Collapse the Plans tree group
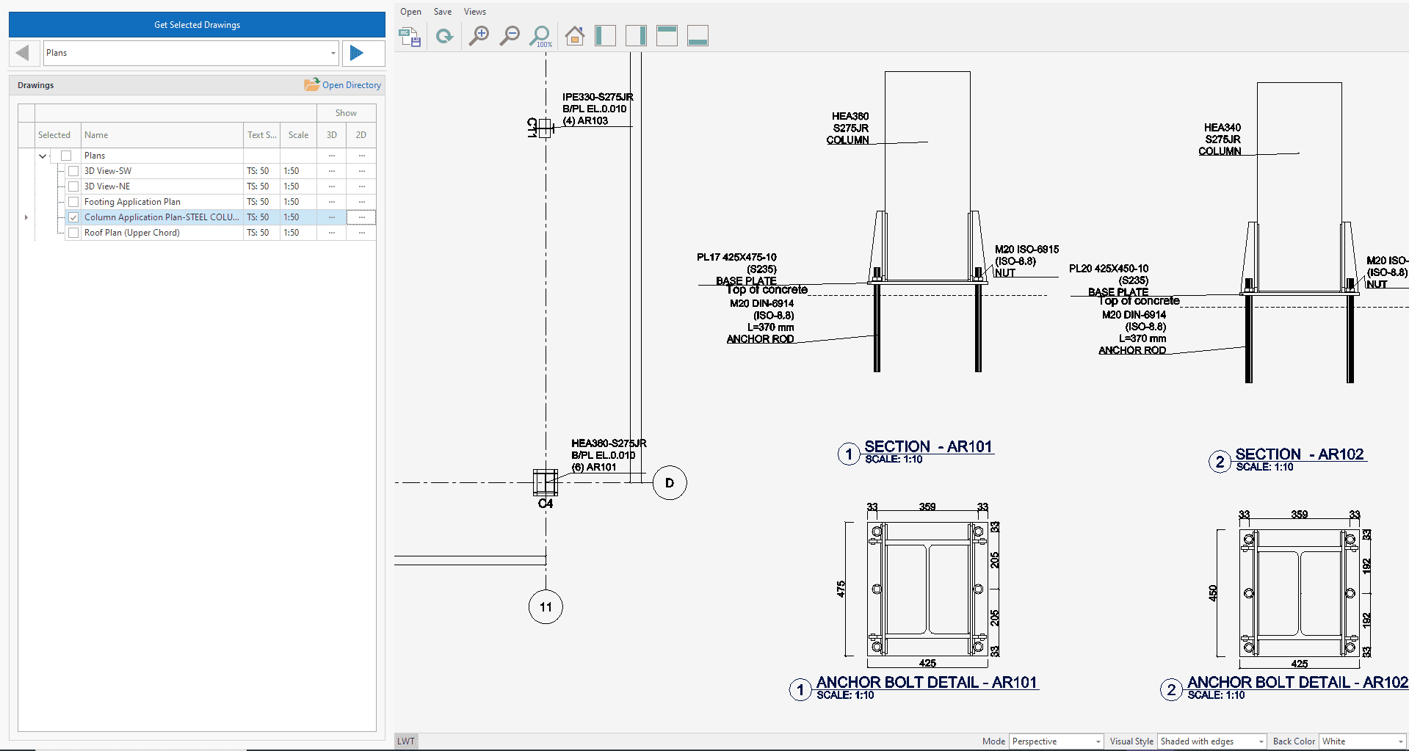 point(43,156)
